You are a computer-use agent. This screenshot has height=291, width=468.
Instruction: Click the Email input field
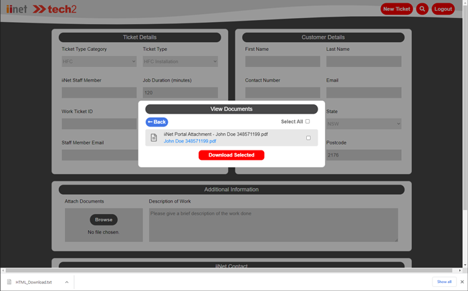[x=364, y=92]
